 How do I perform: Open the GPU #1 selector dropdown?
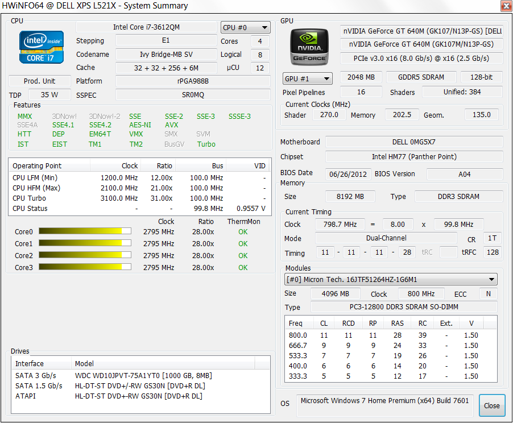click(307, 78)
